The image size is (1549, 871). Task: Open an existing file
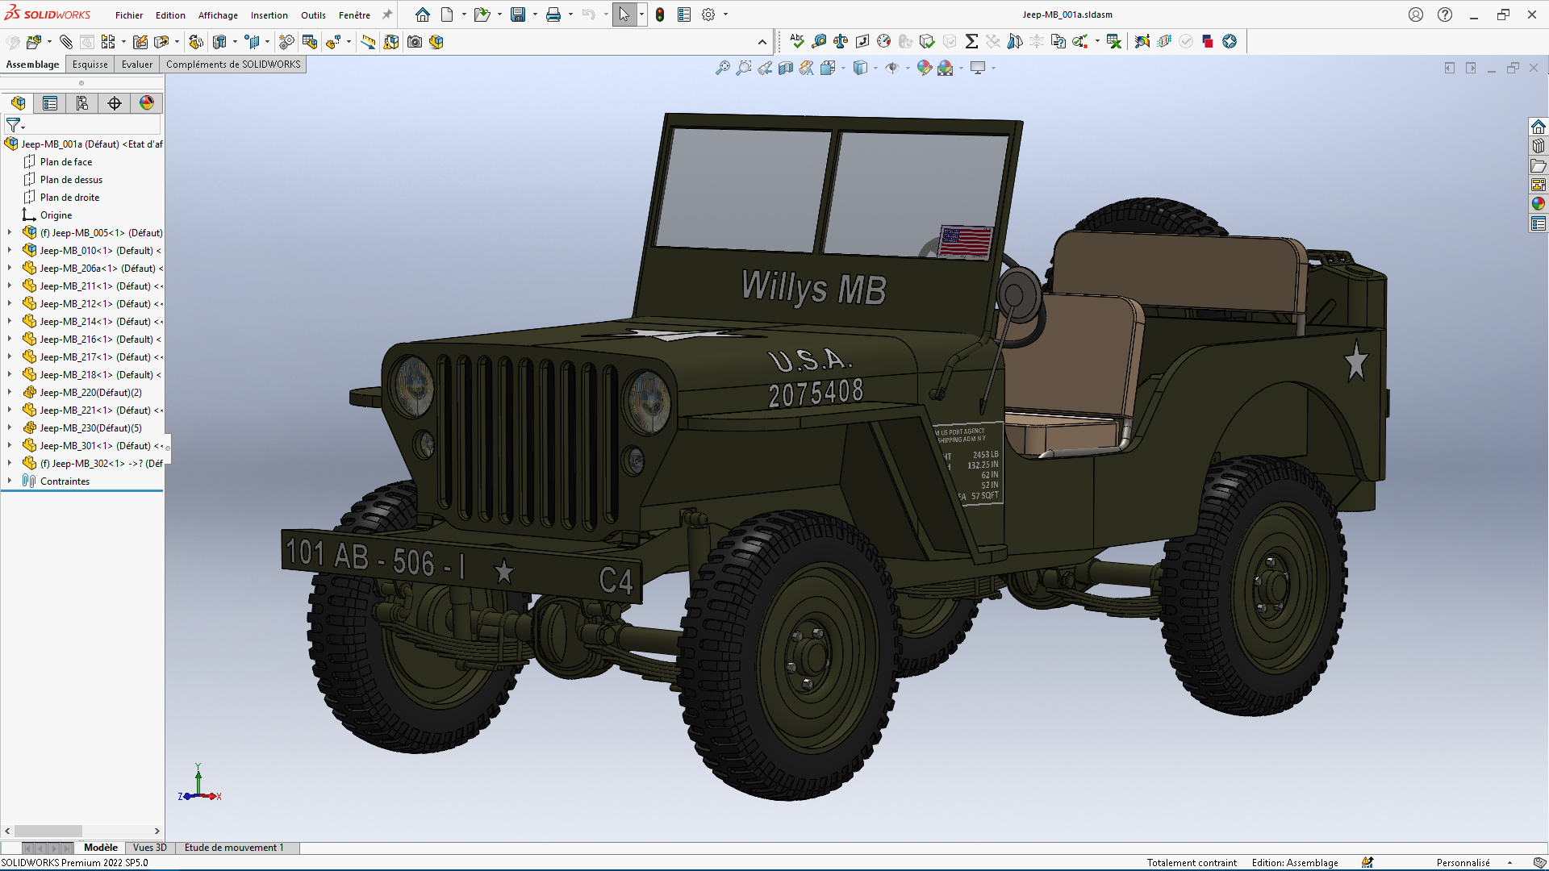click(482, 15)
